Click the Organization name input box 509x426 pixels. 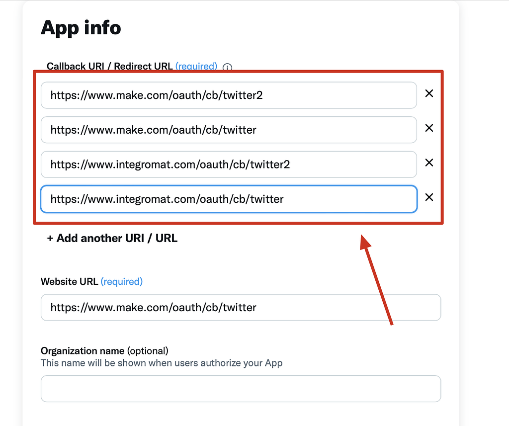pos(241,389)
